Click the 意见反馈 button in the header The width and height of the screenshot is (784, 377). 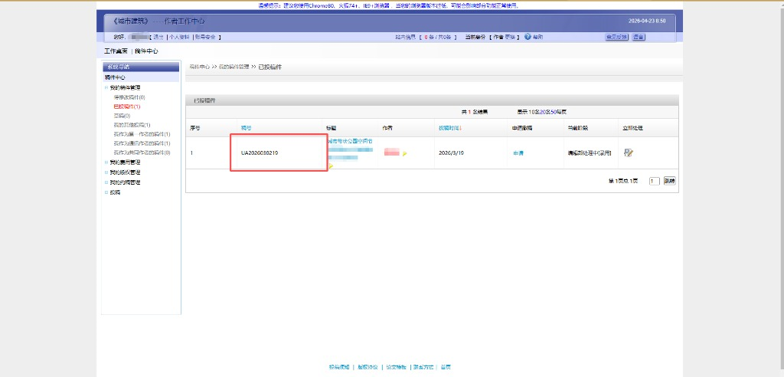tap(616, 37)
